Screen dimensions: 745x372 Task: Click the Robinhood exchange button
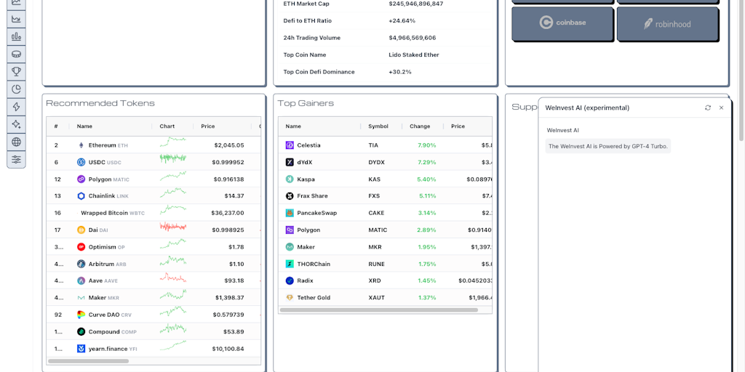667,23
